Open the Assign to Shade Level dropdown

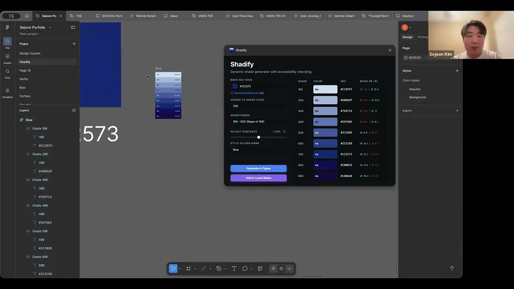point(259,106)
